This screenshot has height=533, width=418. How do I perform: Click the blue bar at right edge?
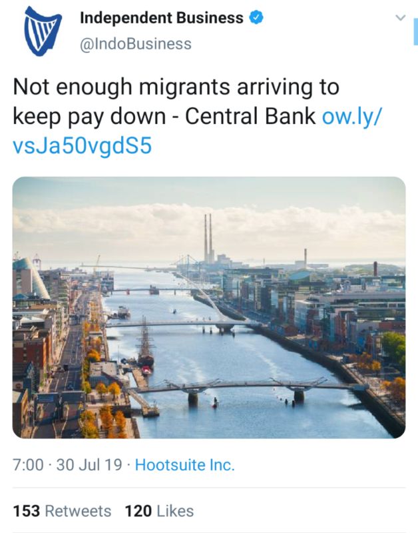tap(415, 31)
